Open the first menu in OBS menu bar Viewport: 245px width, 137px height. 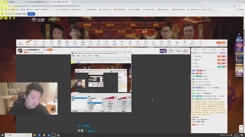pyautogui.click(x=73, y=56)
